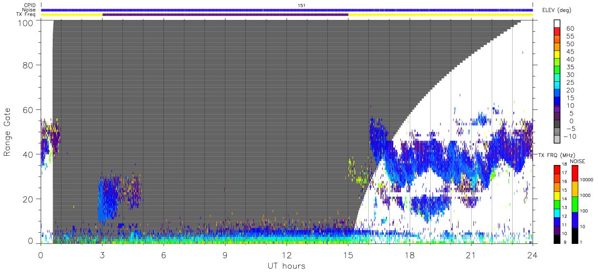This screenshot has width=599, height=276.
Task: Click the TX Freq strip label
Action: [x=26, y=14]
